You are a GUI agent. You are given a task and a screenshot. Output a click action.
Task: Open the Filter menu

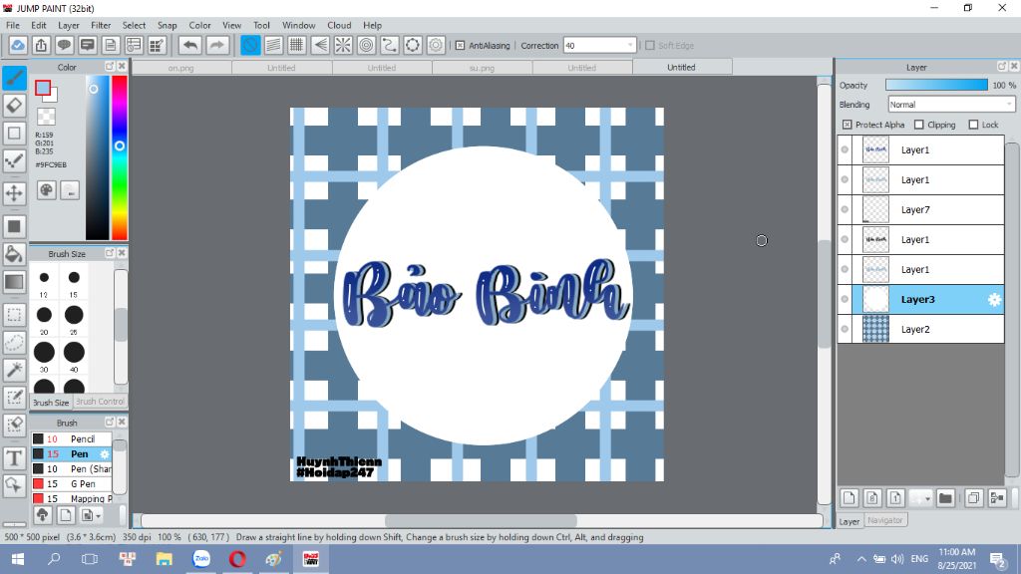point(101,25)
